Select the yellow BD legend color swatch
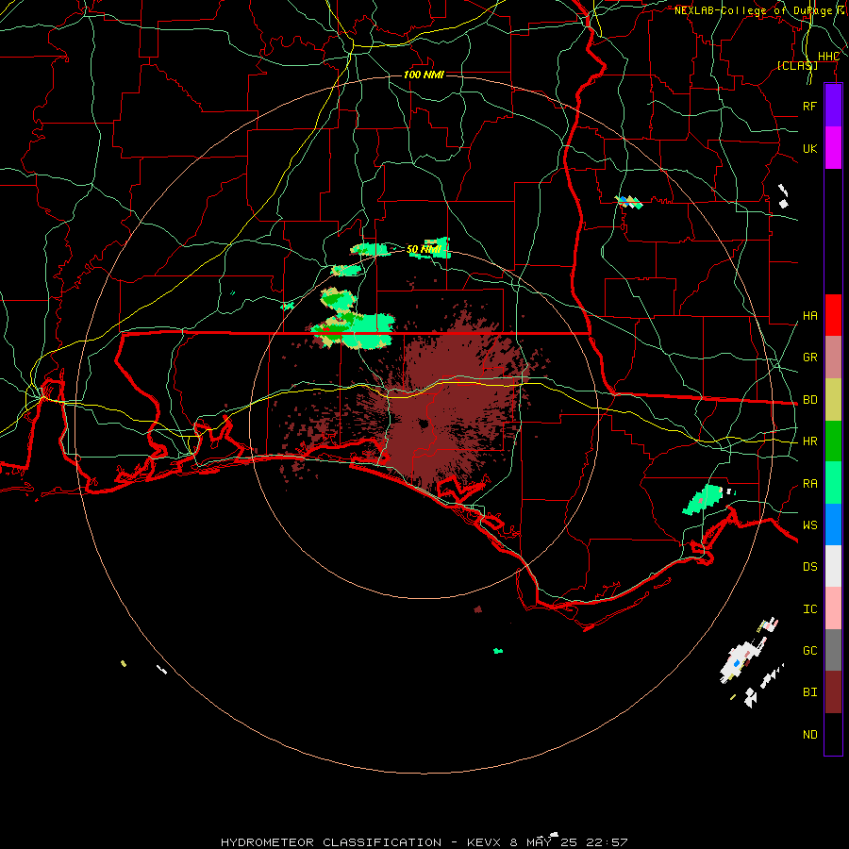 click(x=833, y=399)
